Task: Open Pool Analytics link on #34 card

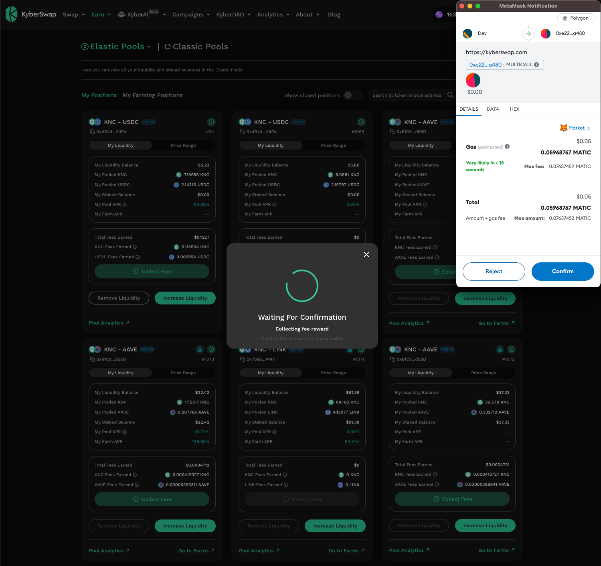Action: [x=109, y=323]
